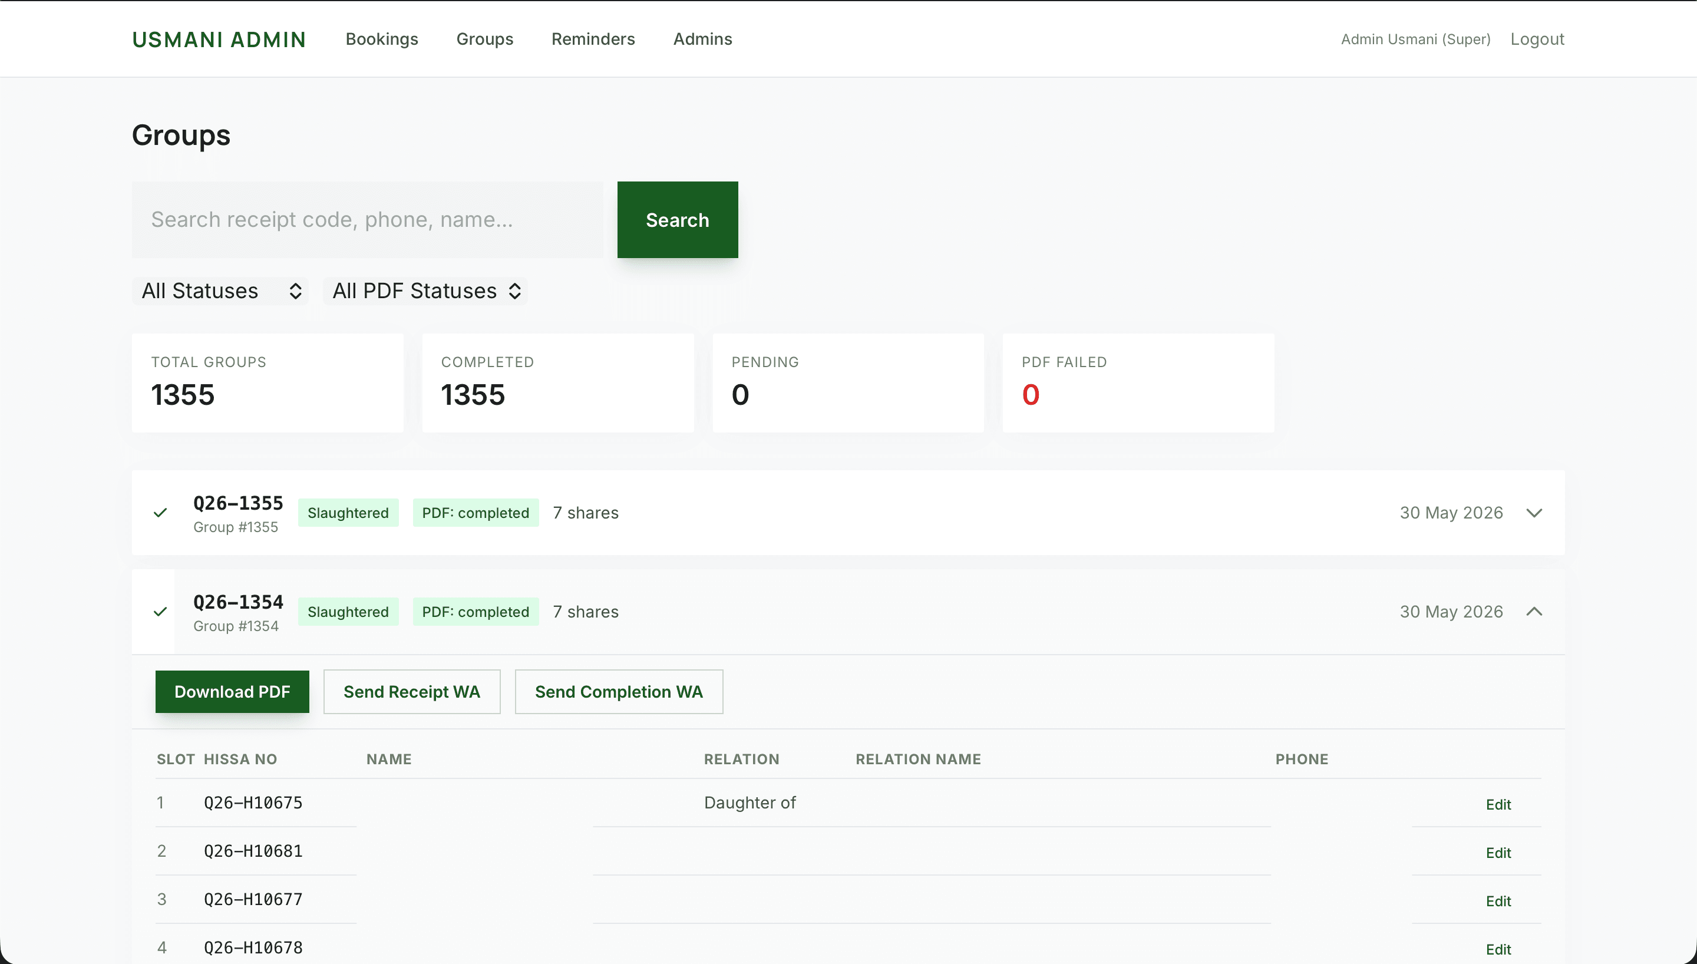Edit the row for Q26-H10677
This screenshot has width=1697, height=964.
pos(1498,901)
